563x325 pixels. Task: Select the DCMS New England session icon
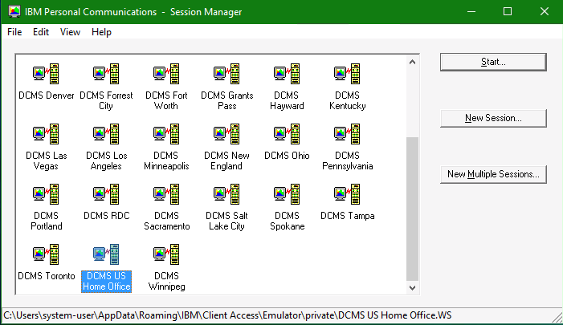coord(227,134)
